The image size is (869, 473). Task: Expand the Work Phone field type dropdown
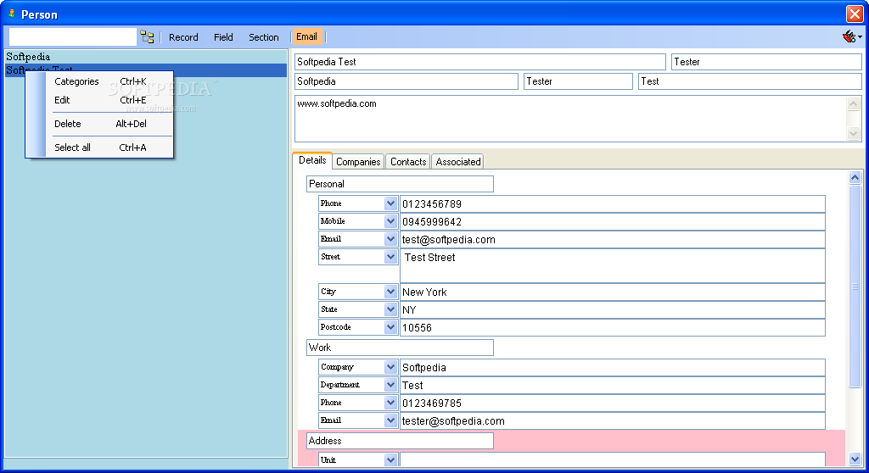390,403
